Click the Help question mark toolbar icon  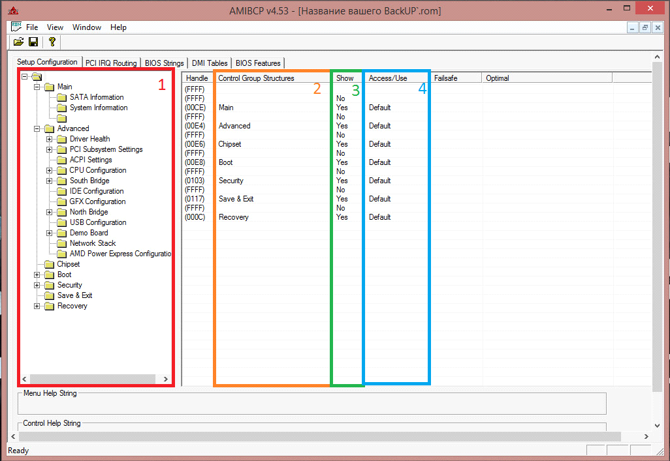tap(52, 41)
